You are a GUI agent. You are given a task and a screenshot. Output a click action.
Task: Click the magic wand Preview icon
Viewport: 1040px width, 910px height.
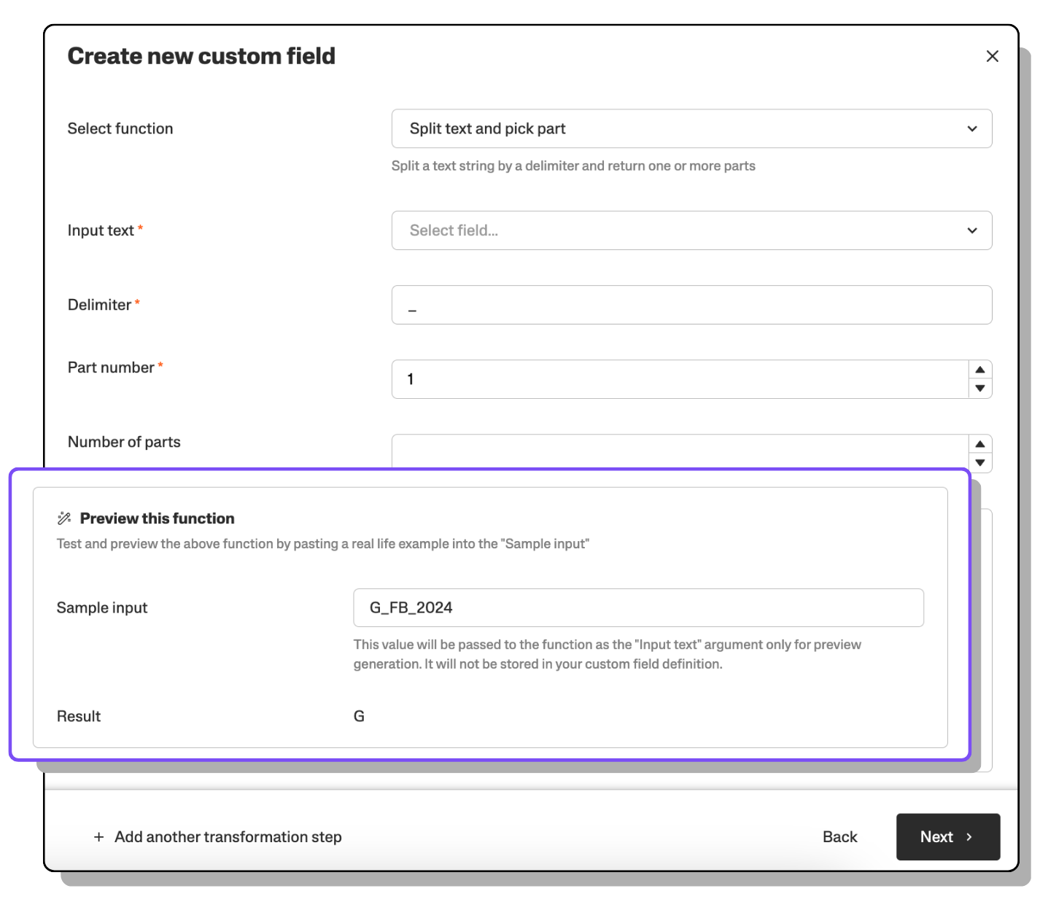click(64, 518)
